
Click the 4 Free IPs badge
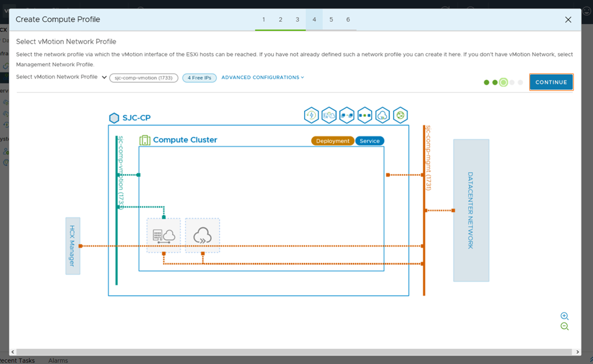[199, 78]
